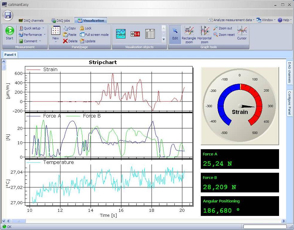This screenshot has height=230, width=294.
Task: Toggle Full screen mode
Action: tap(94, 35)
